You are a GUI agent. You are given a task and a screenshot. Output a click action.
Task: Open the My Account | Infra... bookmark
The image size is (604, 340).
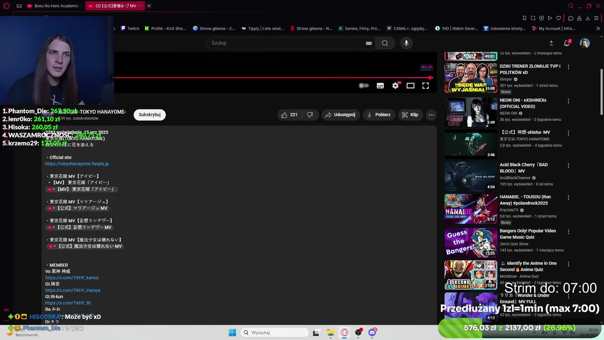(x=553, y=28)
